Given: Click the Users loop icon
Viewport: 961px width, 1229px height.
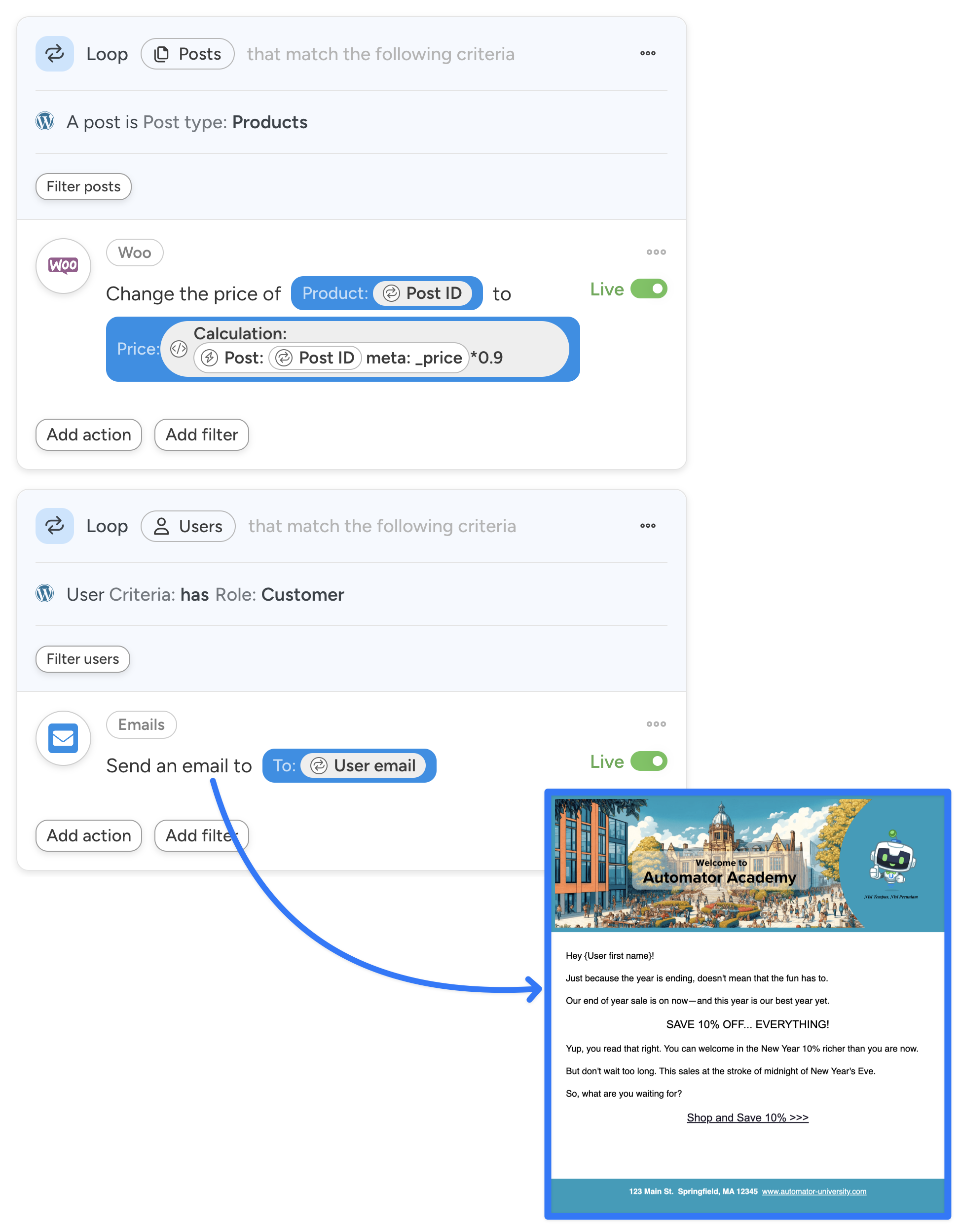Looking at the screenshot, I should [x=55, y=526].
